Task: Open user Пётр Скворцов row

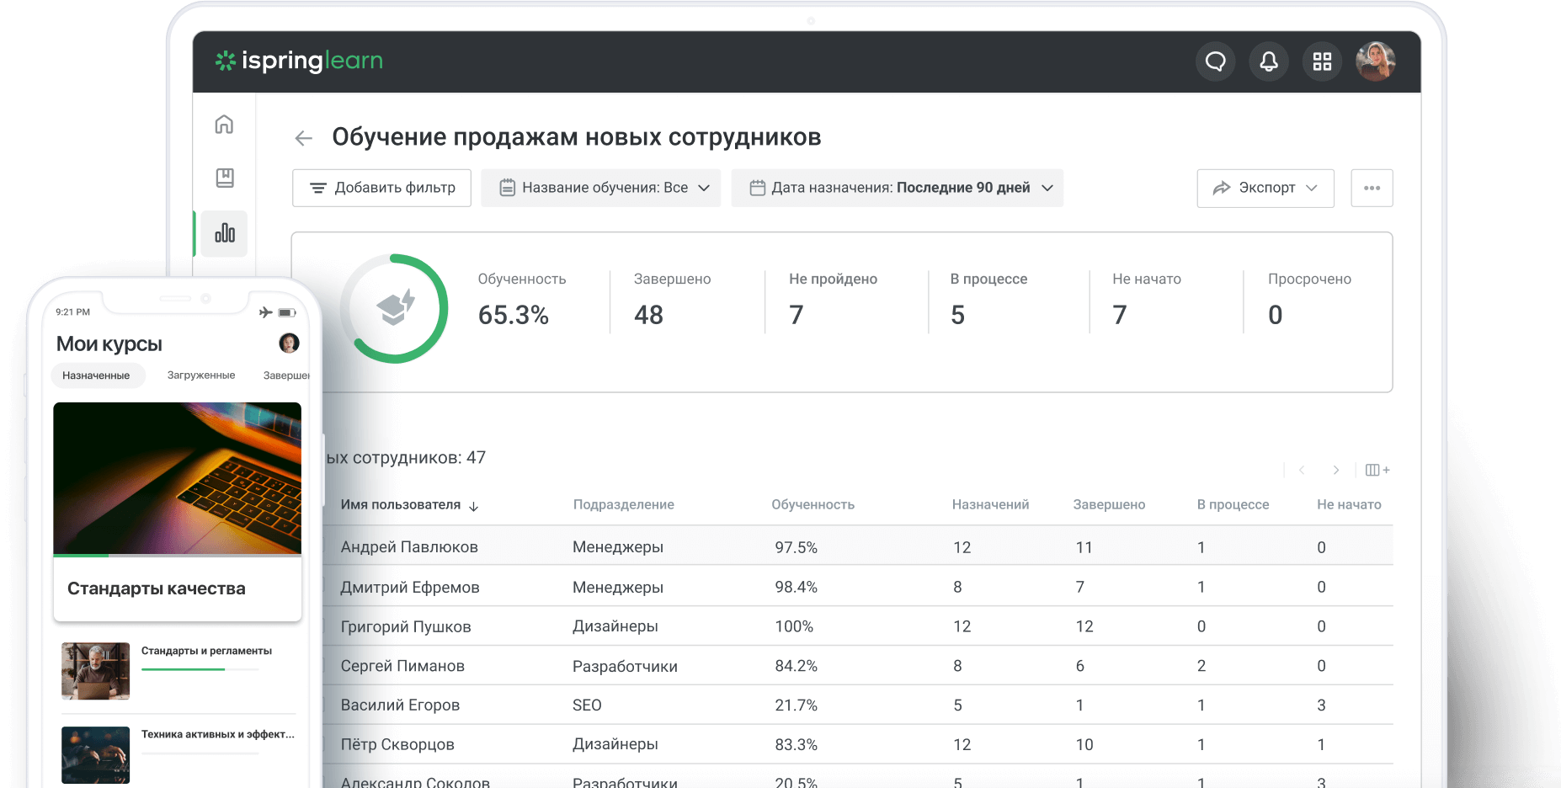Action: (857, 744)
